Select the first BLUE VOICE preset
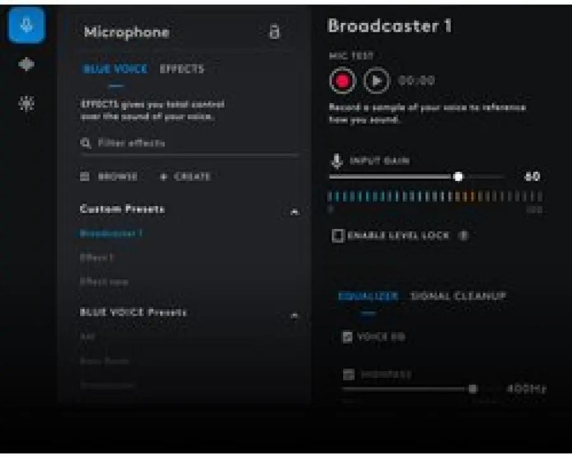The height and width of the screenshot is (458, 572). (x=88, y=337)
